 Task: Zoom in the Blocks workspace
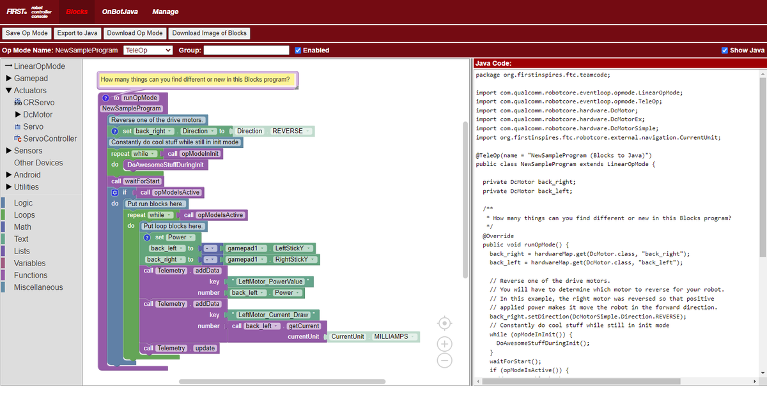pyautogui.click(x=445, y=344)
